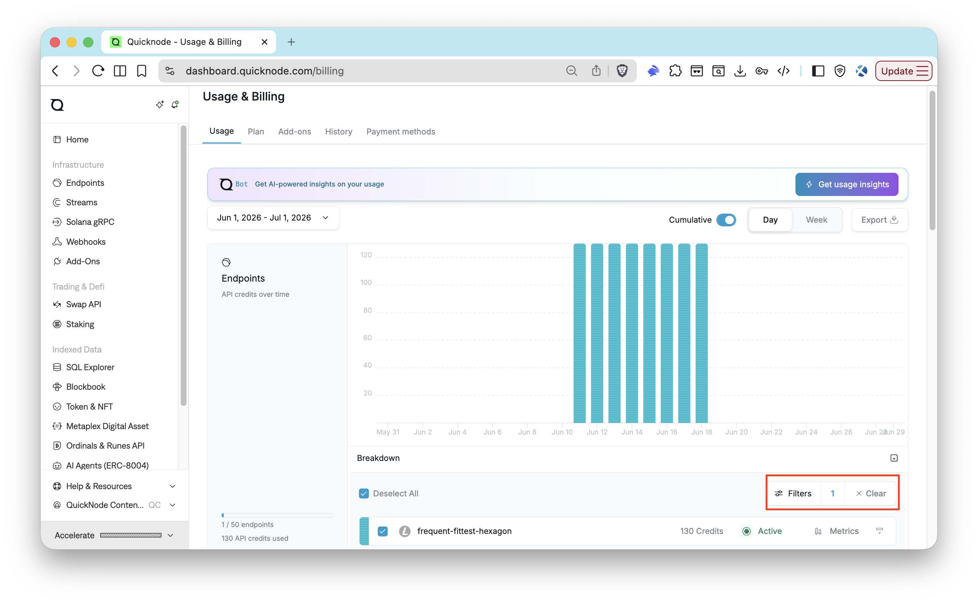Select the Week view toggle
Viewport: 978px width, 603px height.
tap(816, 220)
